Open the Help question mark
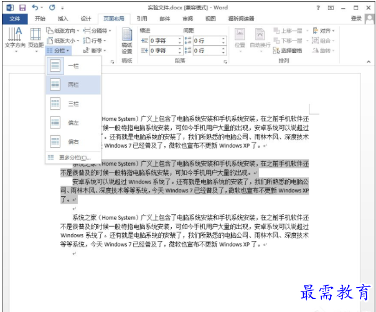376x312 pixels. pyautogui.click(x=318, y=8)
